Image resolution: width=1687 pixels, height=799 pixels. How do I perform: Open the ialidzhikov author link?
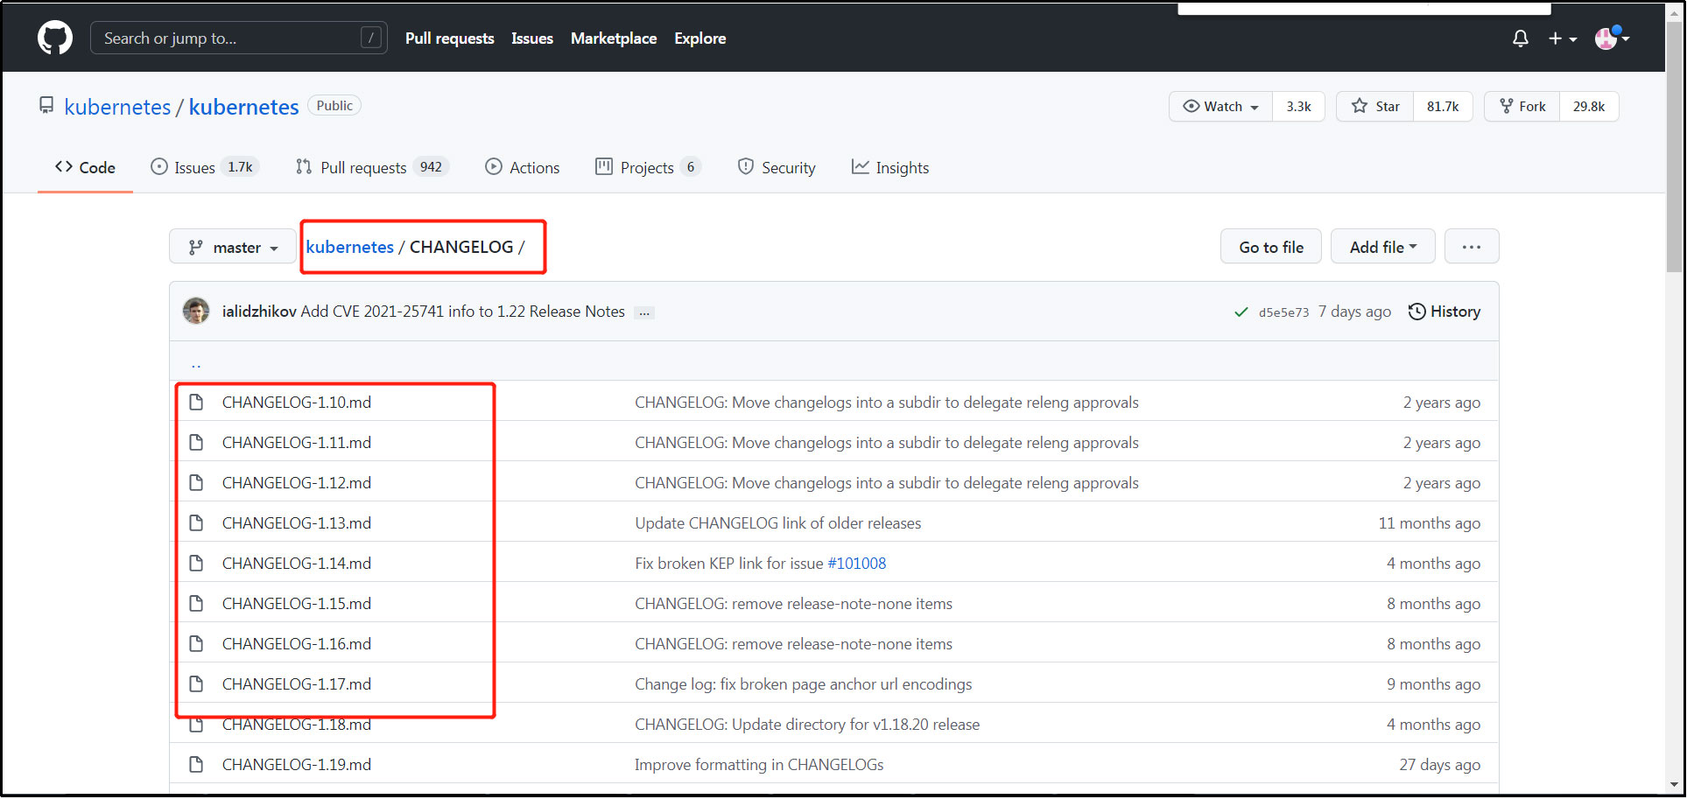259,312
